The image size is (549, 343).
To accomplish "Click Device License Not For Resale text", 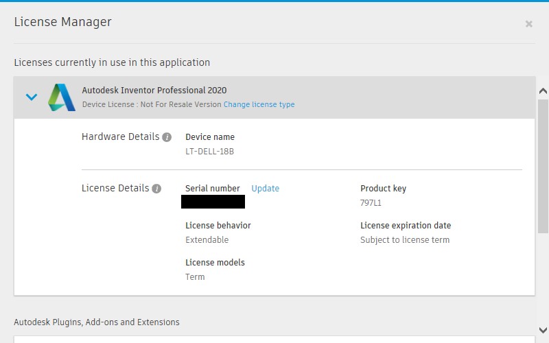I will pyautogui.click(x=152, y=104).
